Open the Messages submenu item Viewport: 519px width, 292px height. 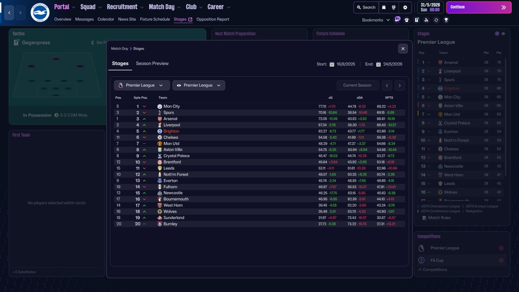pyautogui.click(x=84, y=19)
